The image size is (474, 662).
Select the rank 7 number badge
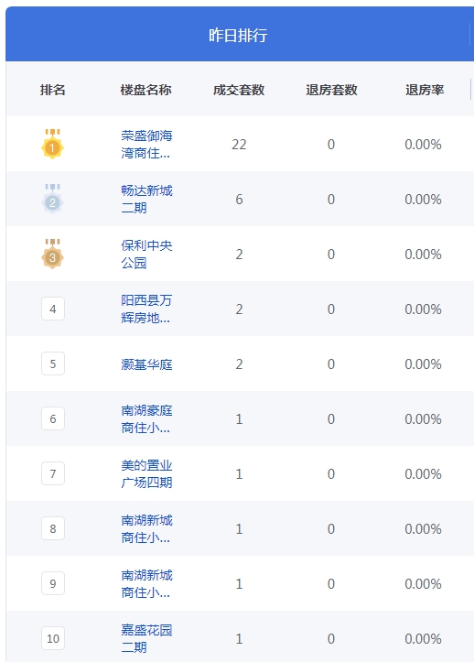coord(53,473)
